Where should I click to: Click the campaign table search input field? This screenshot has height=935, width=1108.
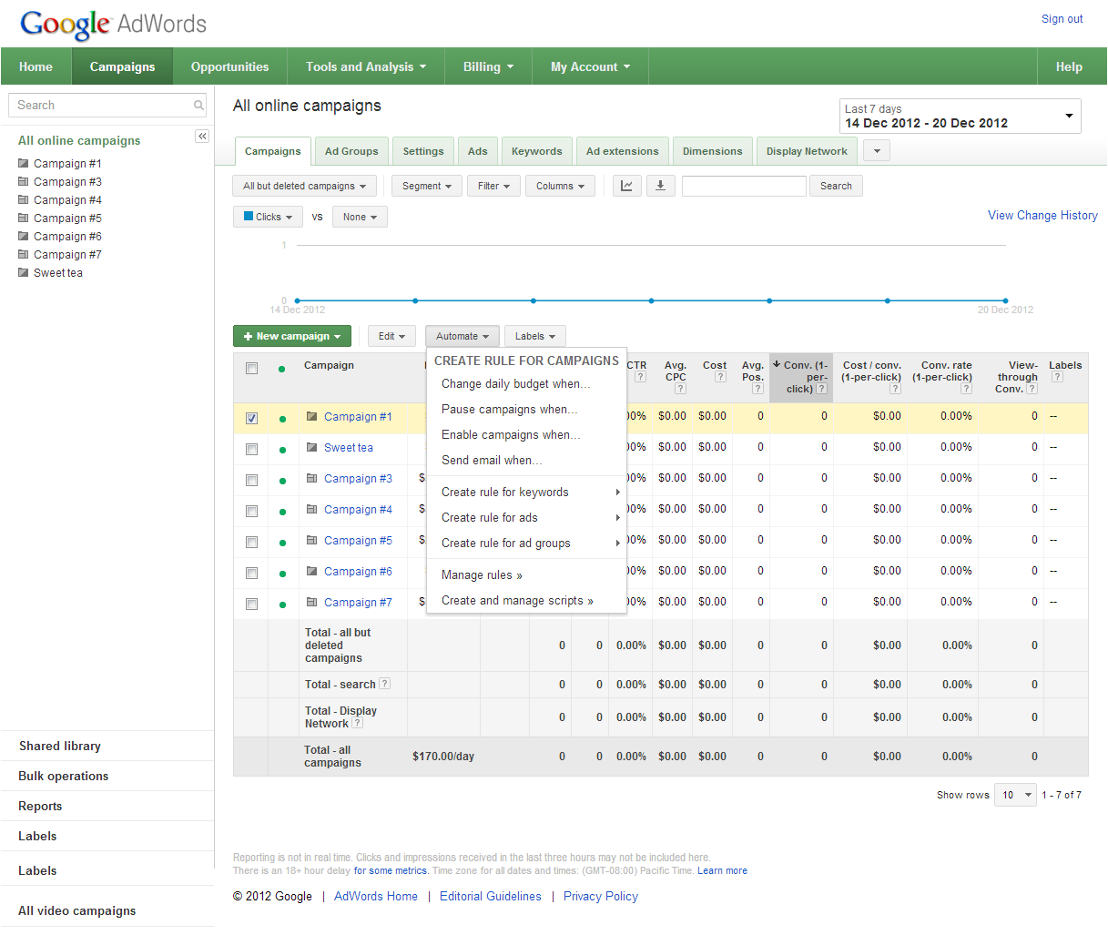click(x=744, y=186)
